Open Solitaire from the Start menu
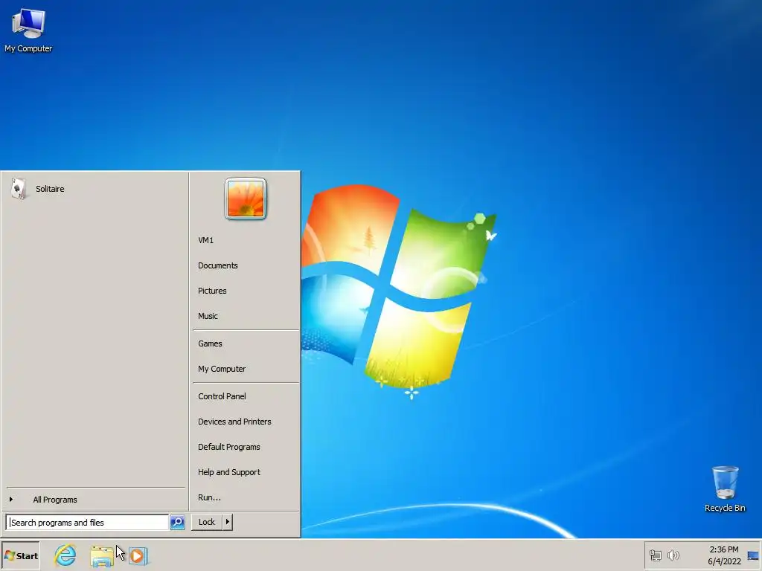The image size is (762, 571). point(95,189)
